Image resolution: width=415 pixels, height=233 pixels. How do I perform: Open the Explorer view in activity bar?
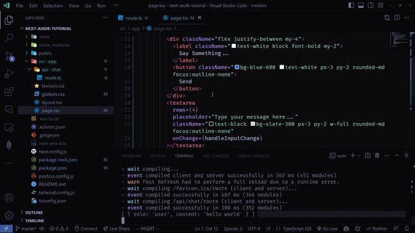[8, 20]
